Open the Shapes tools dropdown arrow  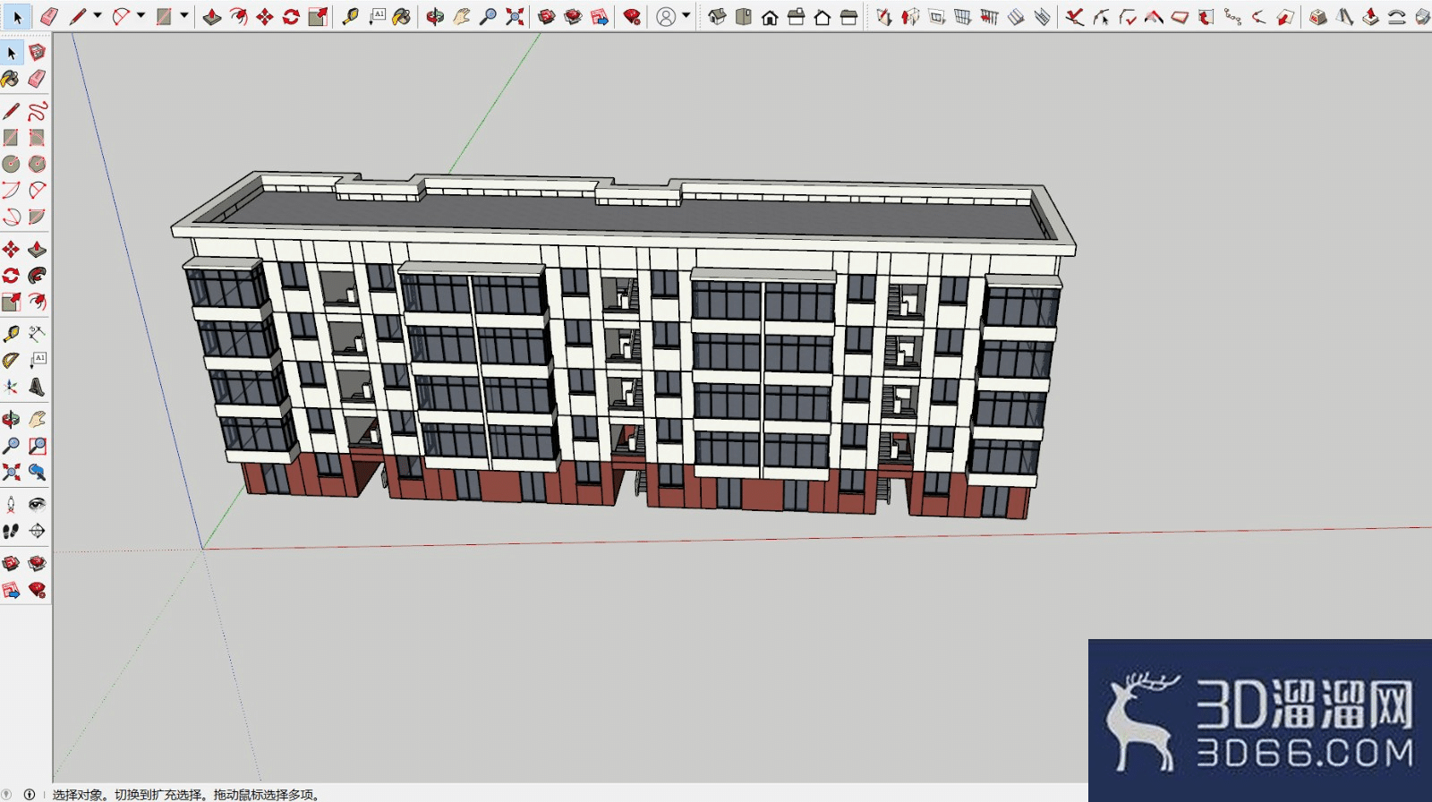point(184,16)
